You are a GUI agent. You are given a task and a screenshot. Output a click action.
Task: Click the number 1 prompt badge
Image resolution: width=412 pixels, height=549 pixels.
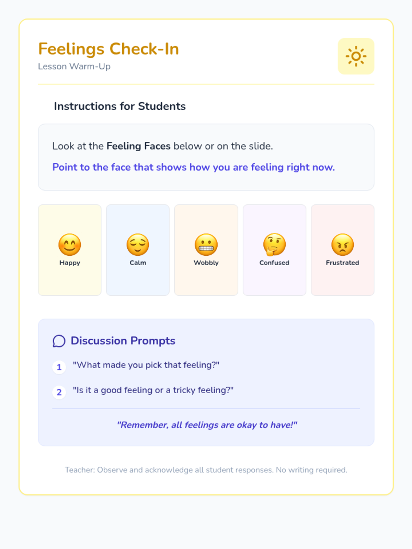coord(59,367)
